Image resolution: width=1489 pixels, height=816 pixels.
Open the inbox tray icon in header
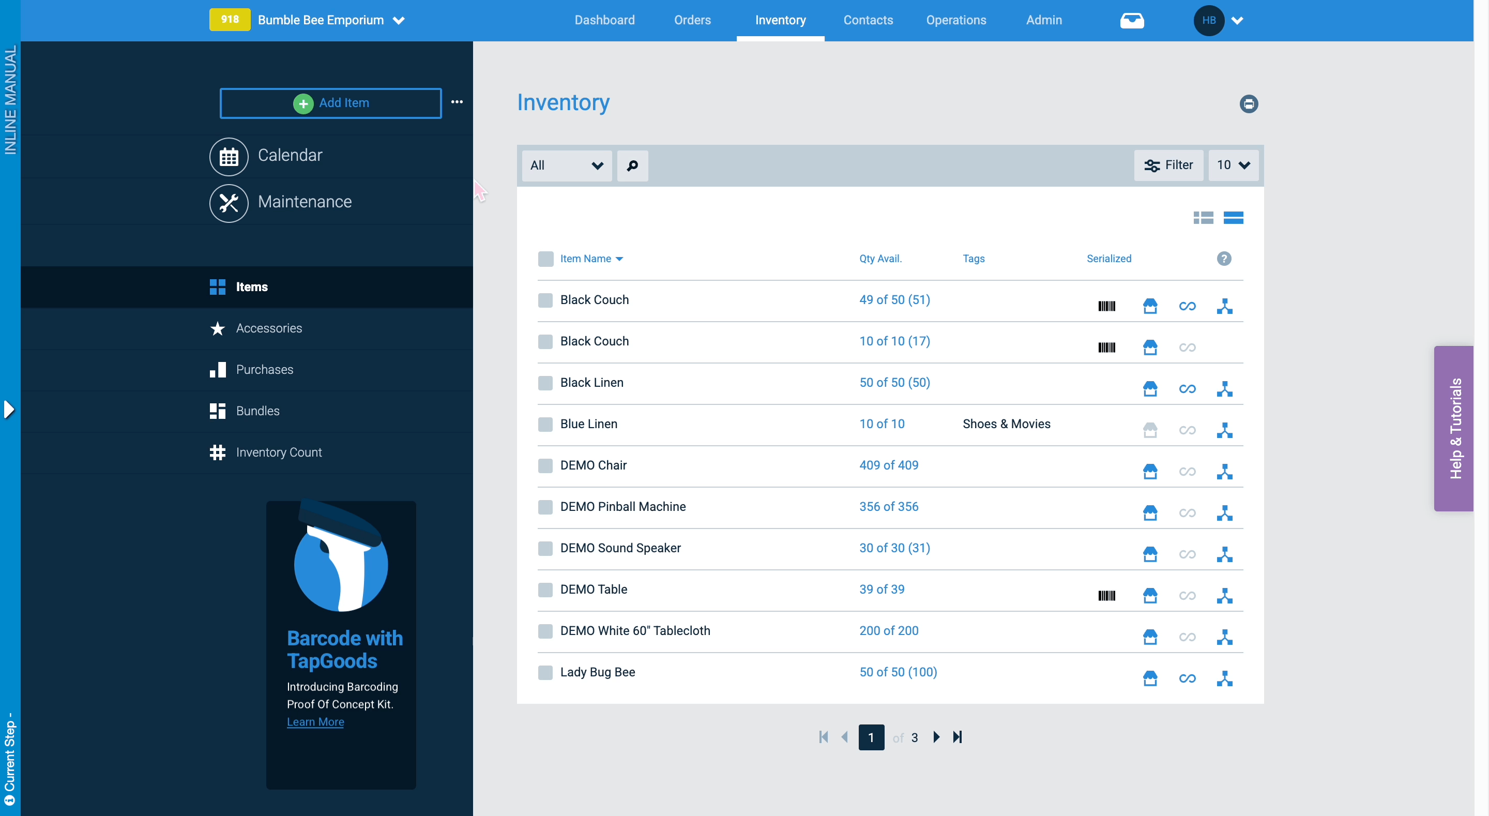[x=1132, y=21]
